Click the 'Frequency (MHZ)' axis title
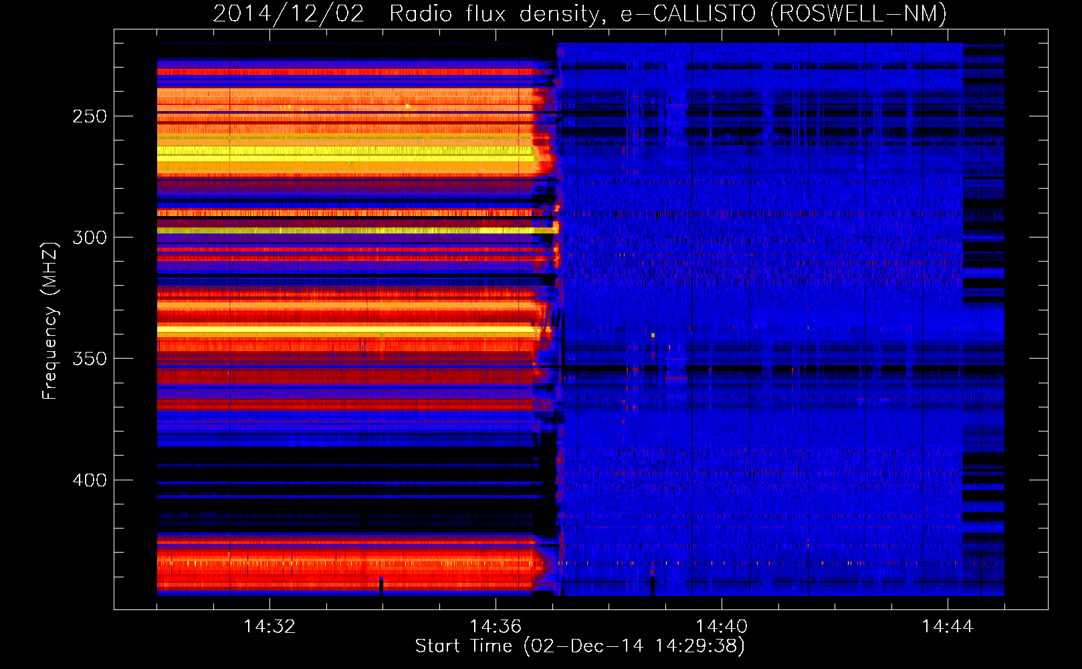Image resolution: width=1082 pixels, height=669 pixels. click(50, 320)
